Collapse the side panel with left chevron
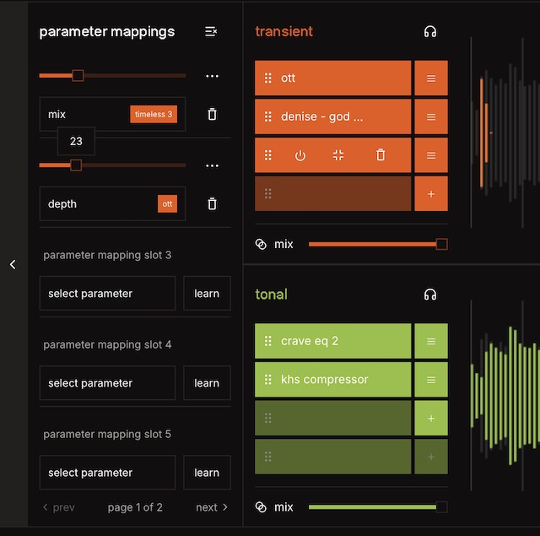 tap(13, 264)
